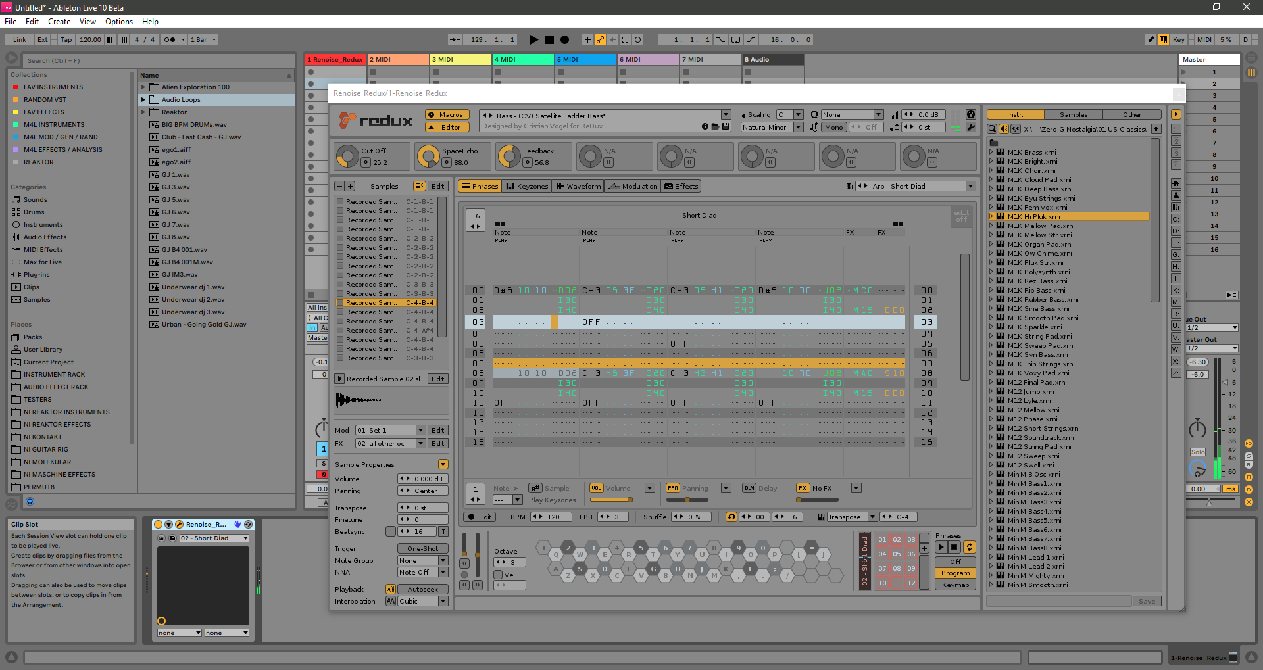Stop the phrase in Phrases section
Image resolution: width=1263 pixels, height=670 pixels.
tap(954, 547)
